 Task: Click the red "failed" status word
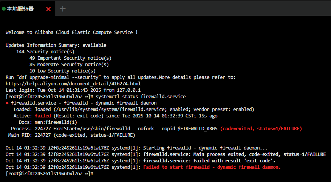coord(43,116)
